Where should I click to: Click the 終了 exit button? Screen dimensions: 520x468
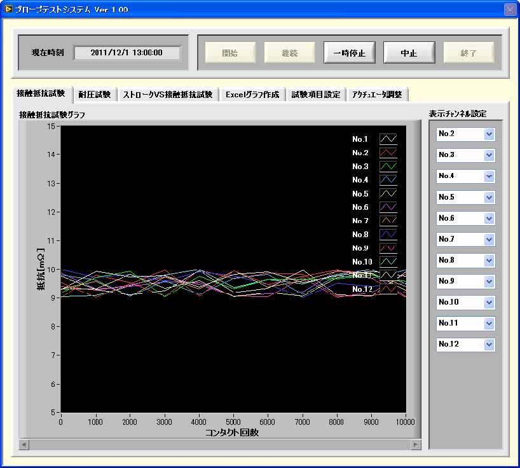point(469,53)
